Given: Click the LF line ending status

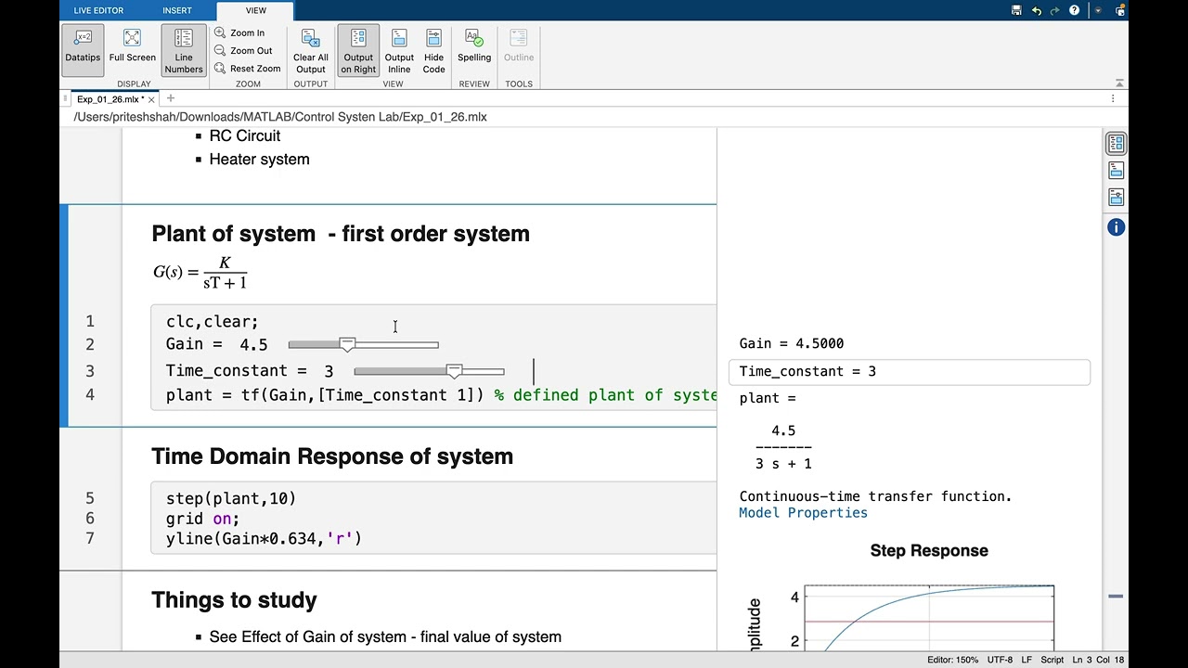Looking at the screenshot, I should 1027,660.
